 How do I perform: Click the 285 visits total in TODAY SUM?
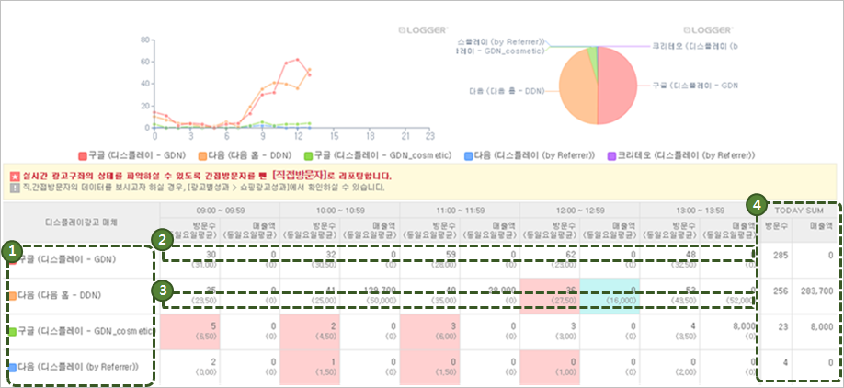coord(780,256)
